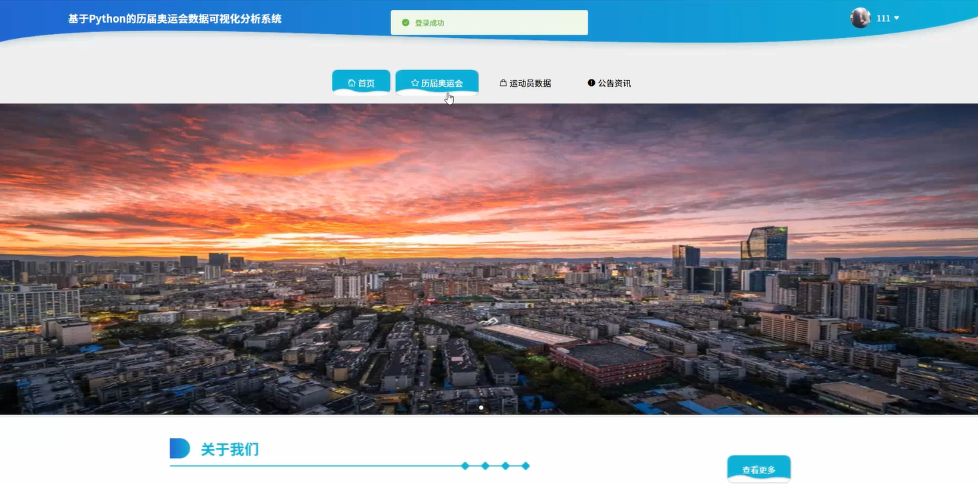Click the 查看更多 button

pos(759,469)
